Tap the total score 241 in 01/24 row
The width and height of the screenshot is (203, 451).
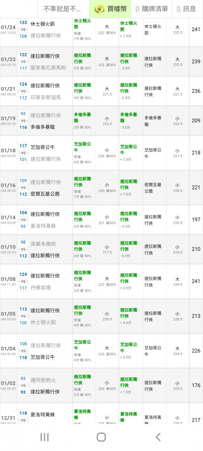[x=196, y=29]
